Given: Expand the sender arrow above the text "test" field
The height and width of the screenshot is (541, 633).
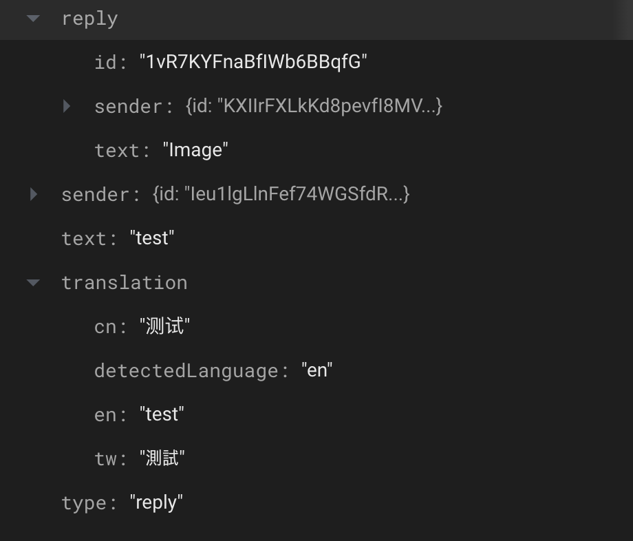Looking at the screenshot, I should (x=34, y=194).
